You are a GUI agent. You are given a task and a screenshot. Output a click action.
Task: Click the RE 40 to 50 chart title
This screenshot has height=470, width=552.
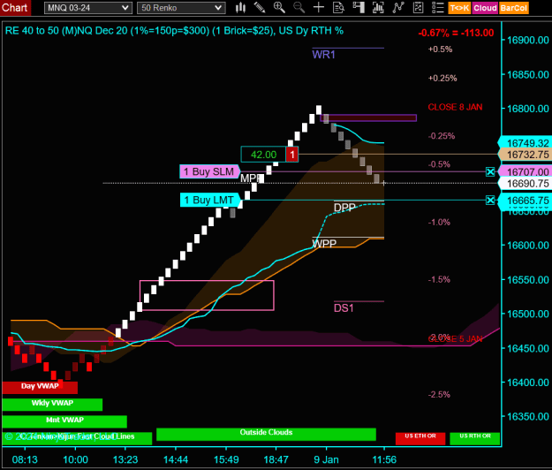coord(174,31)
